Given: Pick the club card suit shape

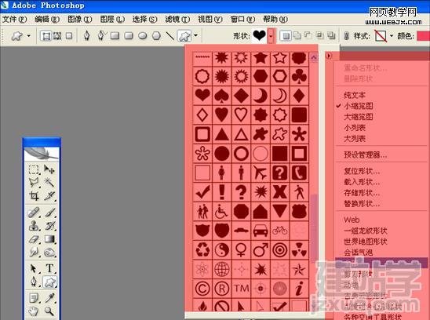Looking at the screenshot, I should pos(299,77).
